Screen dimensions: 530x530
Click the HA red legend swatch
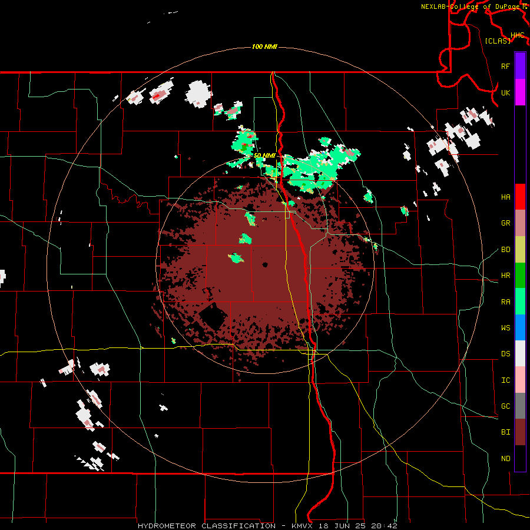(x=520, y=197)
